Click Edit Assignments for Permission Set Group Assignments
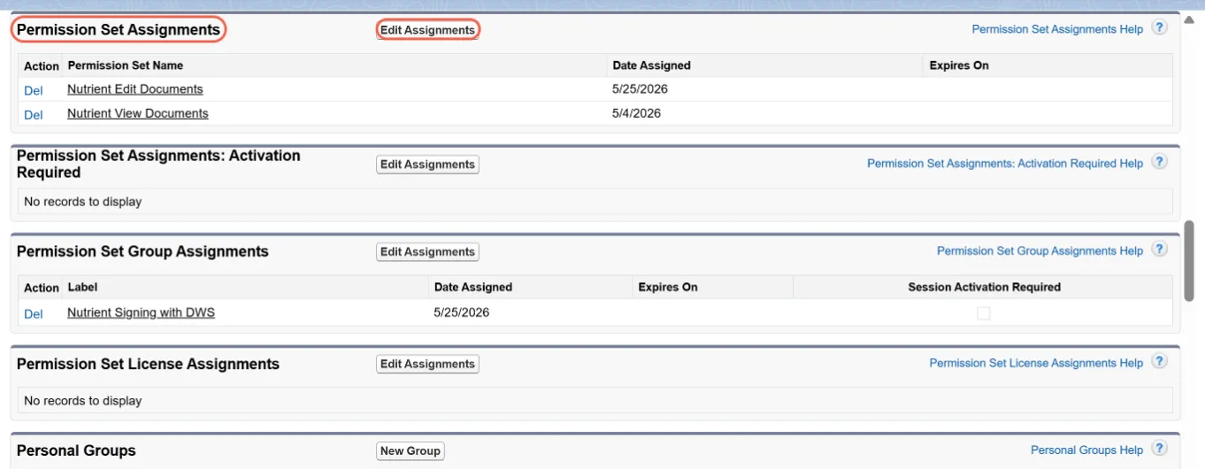The image size is (1205, 469). pos(428,252)
